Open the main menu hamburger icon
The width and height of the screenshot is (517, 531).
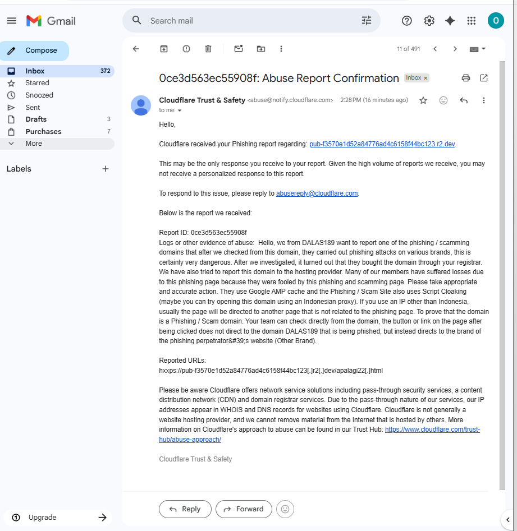(x=12, y=21)
